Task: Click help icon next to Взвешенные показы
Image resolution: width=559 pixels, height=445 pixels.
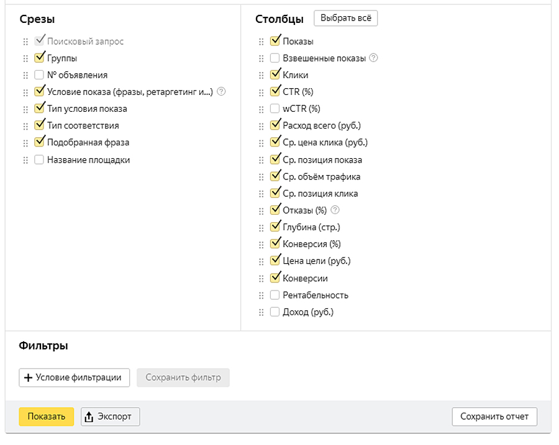Action: (x=373, y=58)
